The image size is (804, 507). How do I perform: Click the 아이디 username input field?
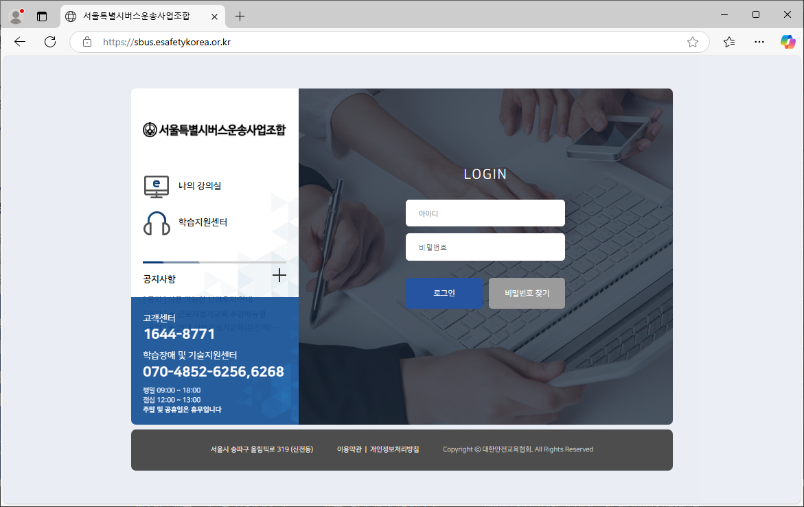coord(485,213)
